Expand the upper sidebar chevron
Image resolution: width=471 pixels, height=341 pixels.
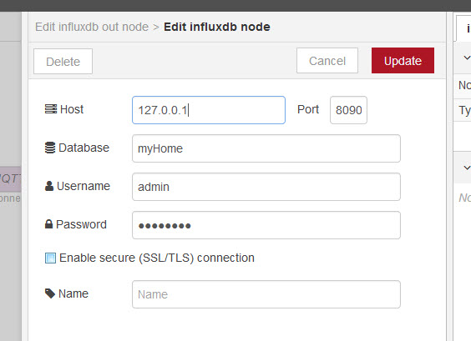[x=467, y=58]
